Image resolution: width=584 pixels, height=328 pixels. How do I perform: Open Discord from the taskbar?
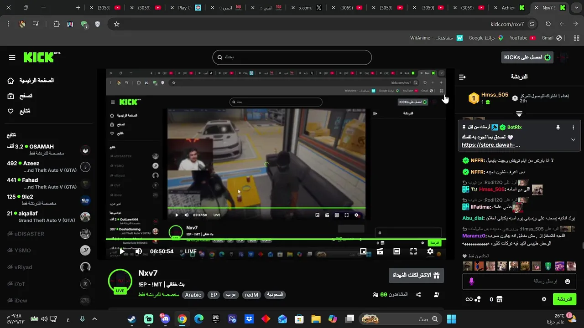(x=165, y=319)
